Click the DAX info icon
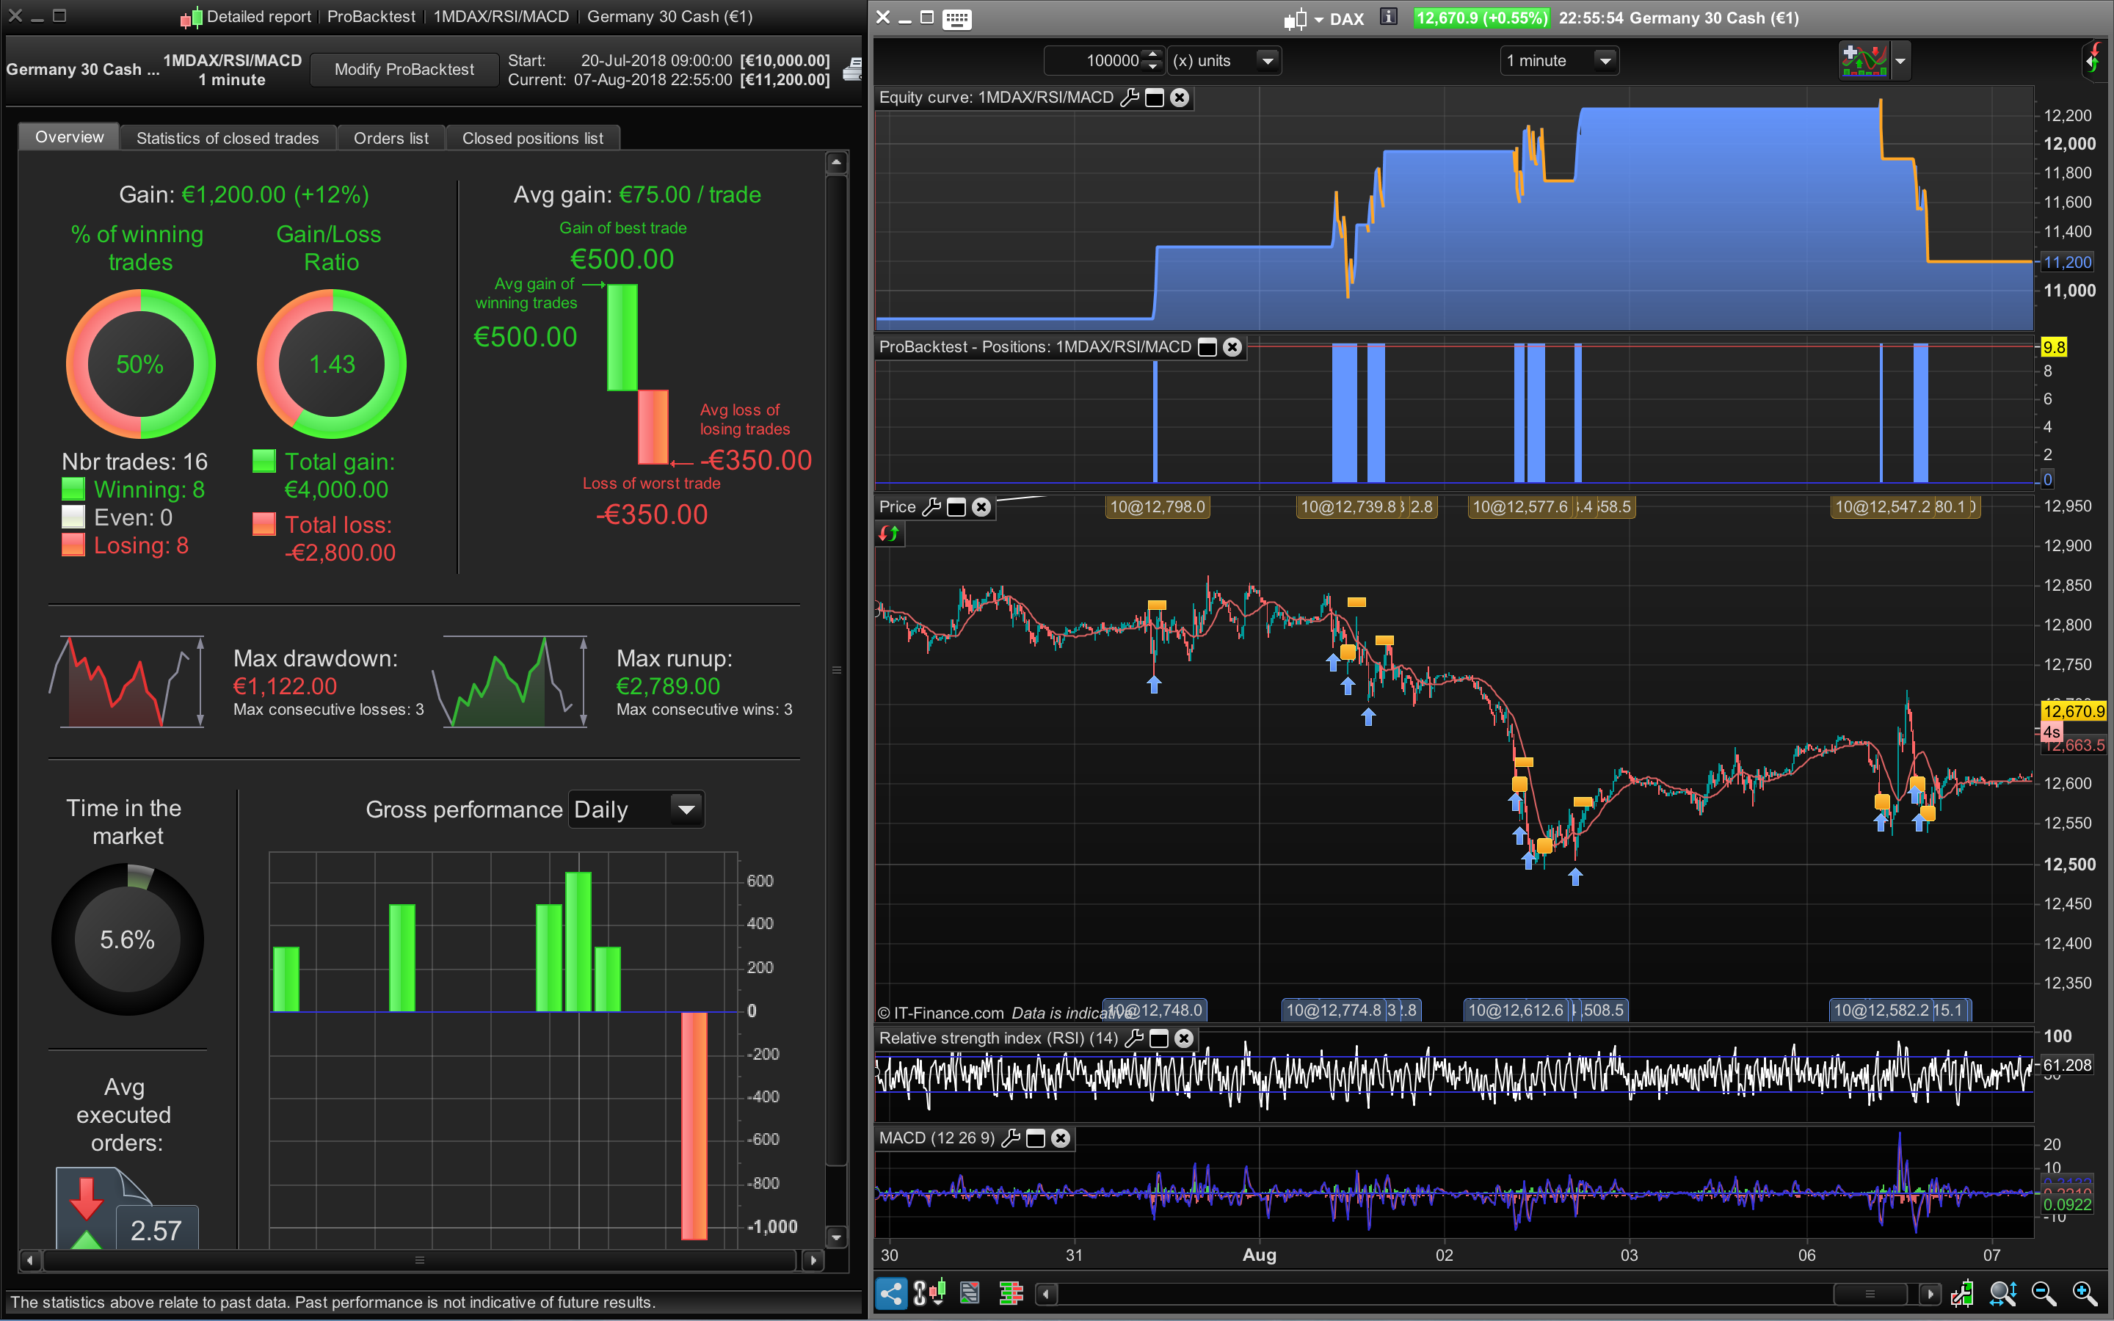 click(1388, 17)
